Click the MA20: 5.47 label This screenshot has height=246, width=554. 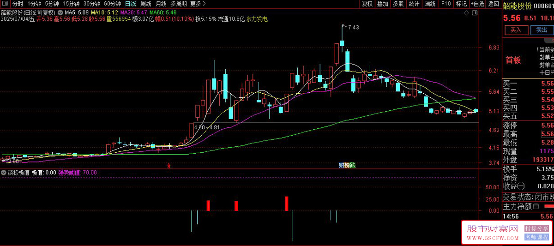133,12
